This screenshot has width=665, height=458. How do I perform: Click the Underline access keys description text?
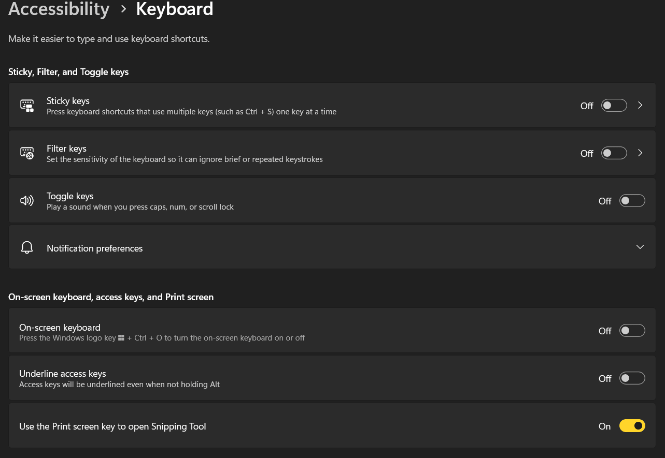[x=119, y=384]
